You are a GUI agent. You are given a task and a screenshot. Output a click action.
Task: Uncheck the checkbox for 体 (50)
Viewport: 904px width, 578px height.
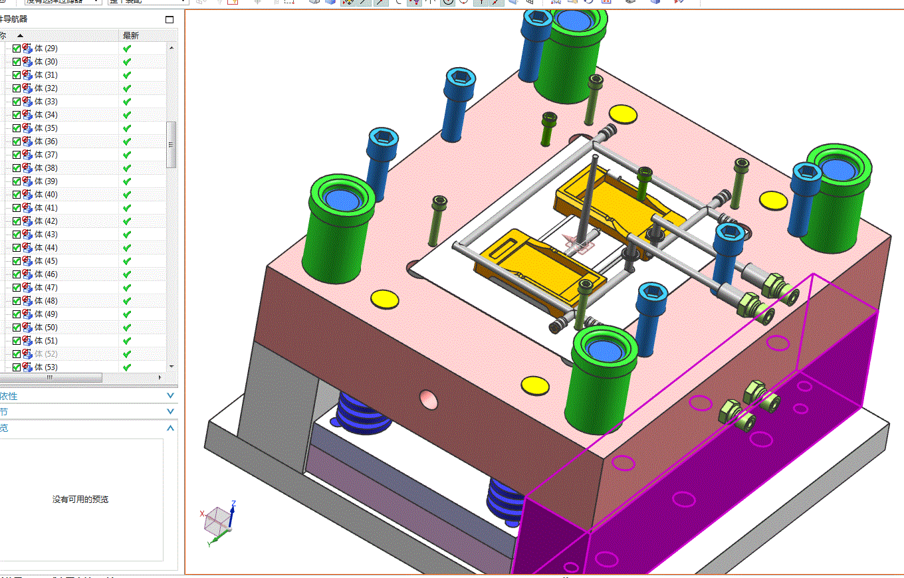pyautogui.click(x=17, y=328)
